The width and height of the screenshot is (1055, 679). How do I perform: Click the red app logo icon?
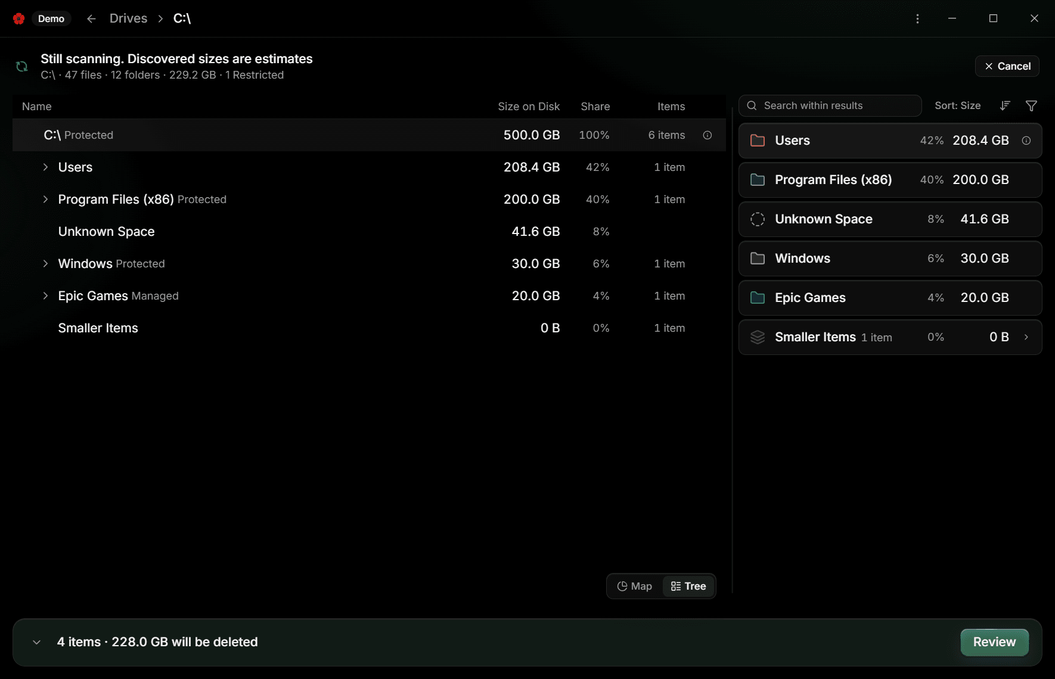point(18,18)
